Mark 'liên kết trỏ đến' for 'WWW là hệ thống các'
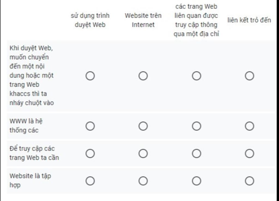 249,126
